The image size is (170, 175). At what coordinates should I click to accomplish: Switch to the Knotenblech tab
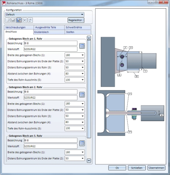pyautogui.click(x=49, y=32)
